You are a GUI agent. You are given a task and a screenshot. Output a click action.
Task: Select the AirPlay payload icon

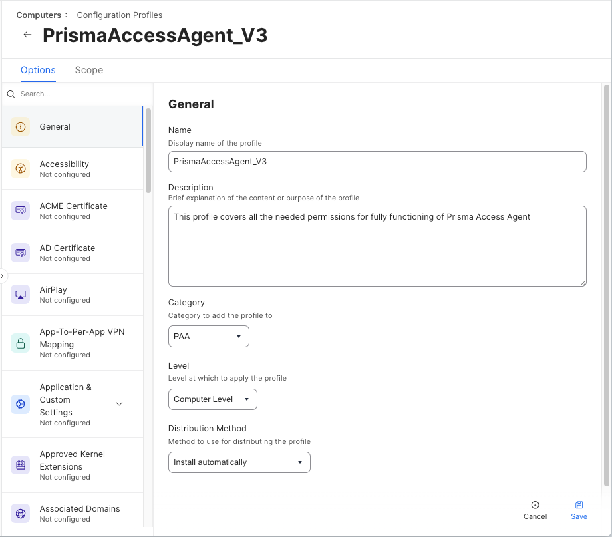pyautogui.click(x=21, y=295)
